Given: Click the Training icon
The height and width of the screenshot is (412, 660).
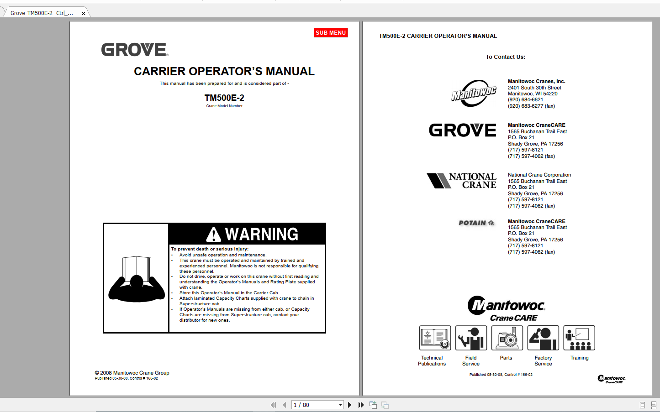Looking at the screenshot, I should tap(579, 338).
